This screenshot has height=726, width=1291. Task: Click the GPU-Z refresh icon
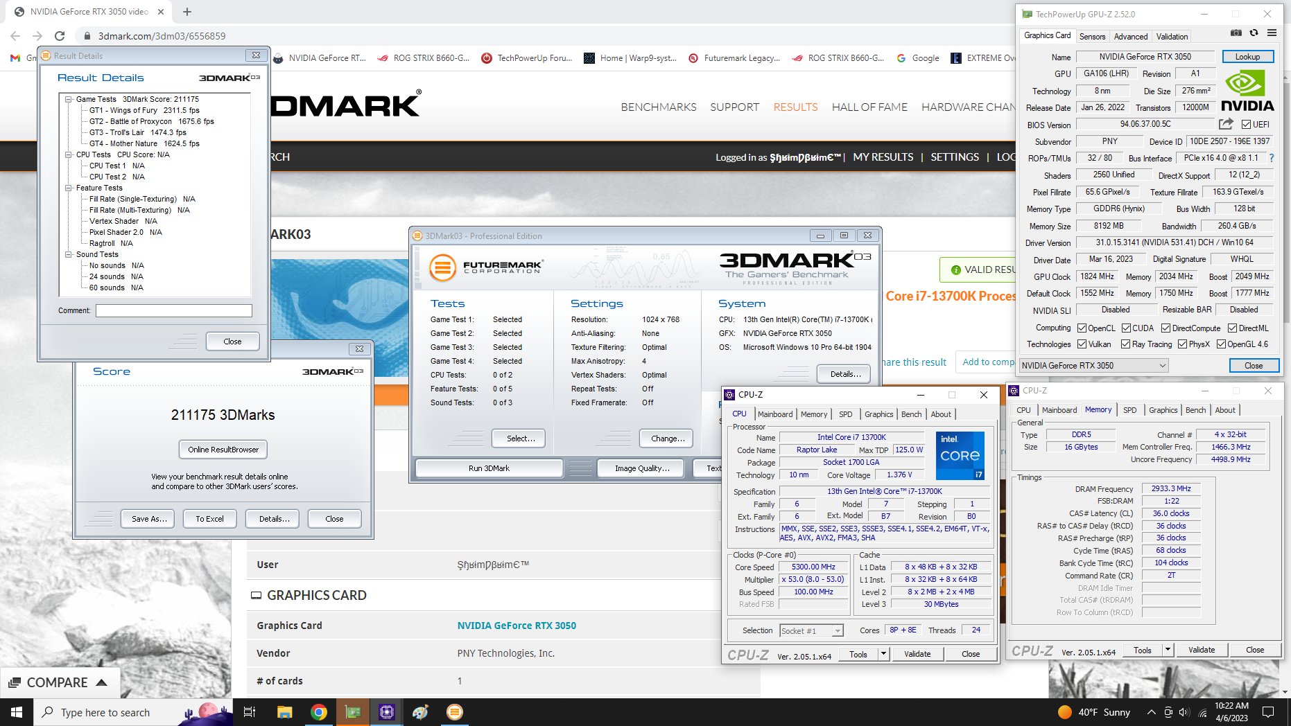tap(1254, 33)
